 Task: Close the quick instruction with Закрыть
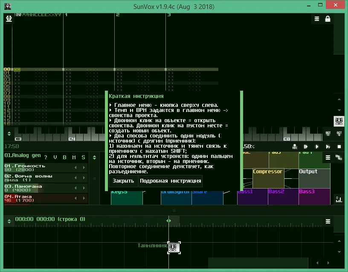[x=123, y=181]
